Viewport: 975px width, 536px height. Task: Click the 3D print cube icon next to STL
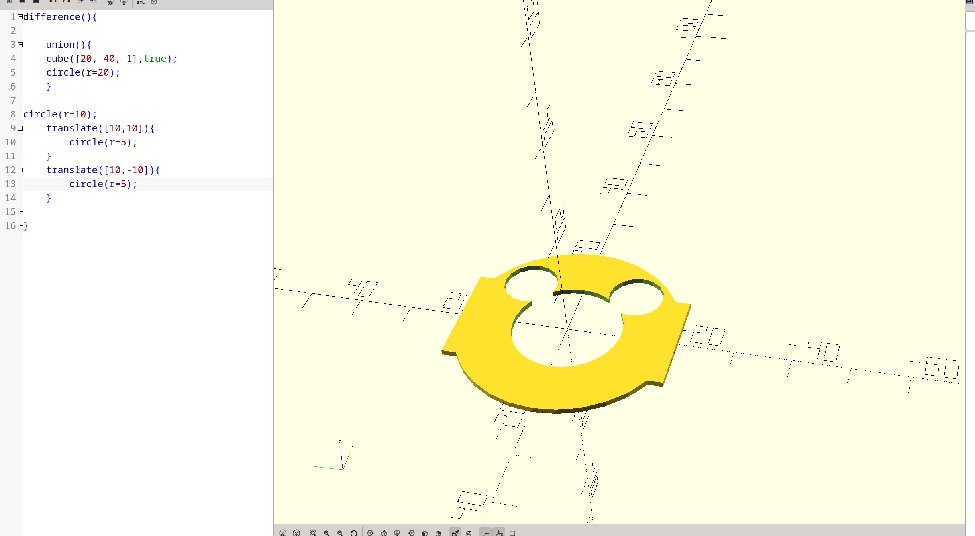(154, 2)
